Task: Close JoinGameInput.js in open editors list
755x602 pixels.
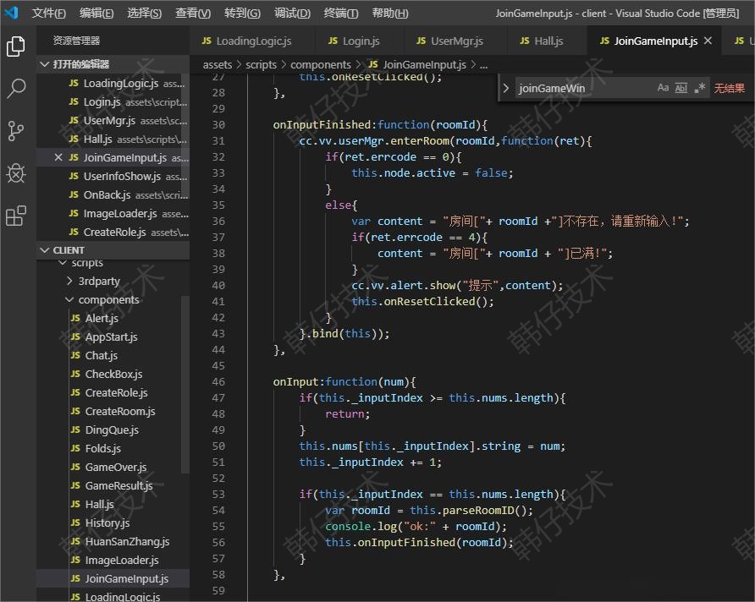Action: (58, 158)
